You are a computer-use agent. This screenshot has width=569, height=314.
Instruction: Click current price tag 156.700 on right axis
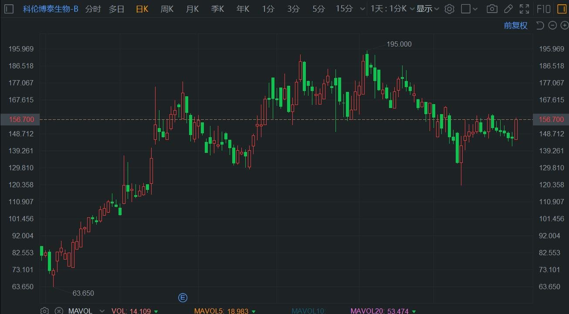tap(551, 119)
